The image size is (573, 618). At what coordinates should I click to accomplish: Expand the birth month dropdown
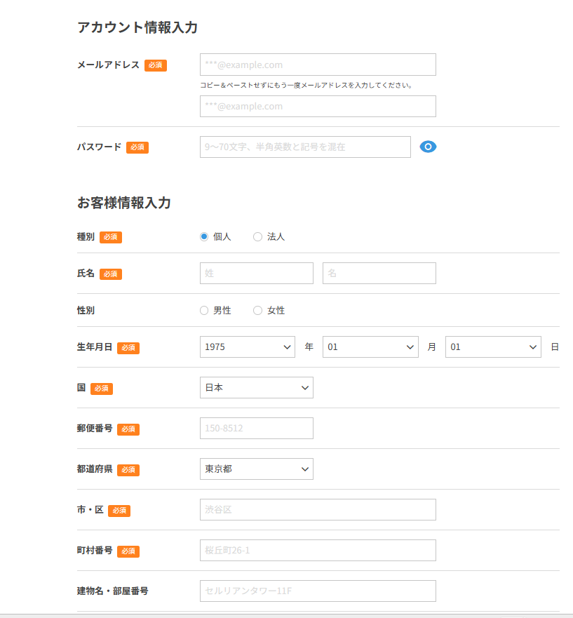click(370, 347)
